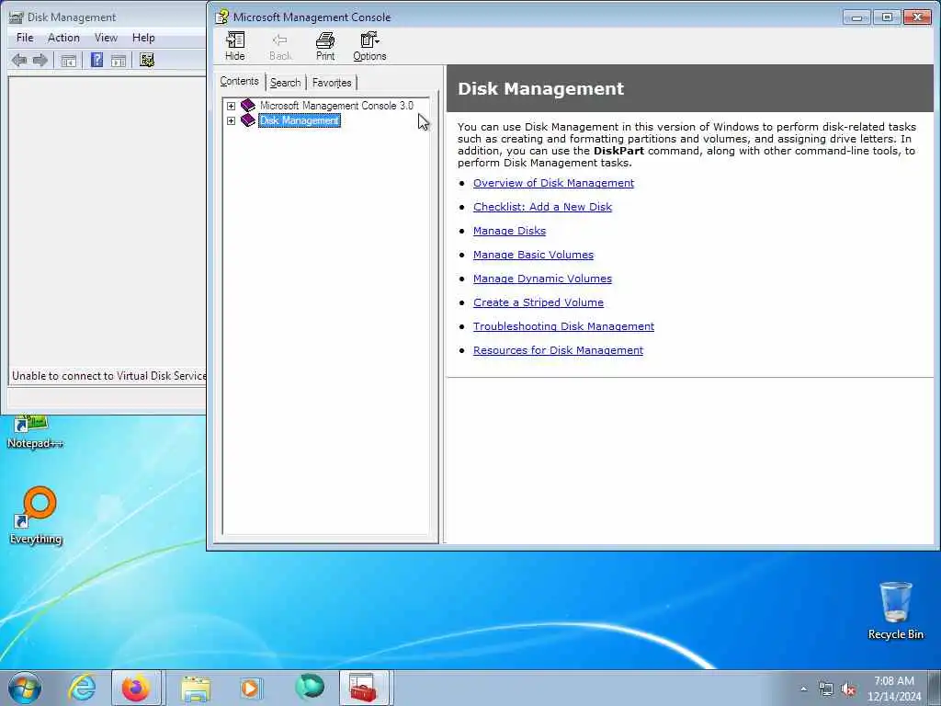Screen dimensions: 941x706
Task: Open Resources for Disk Management link
Action: 558,350
